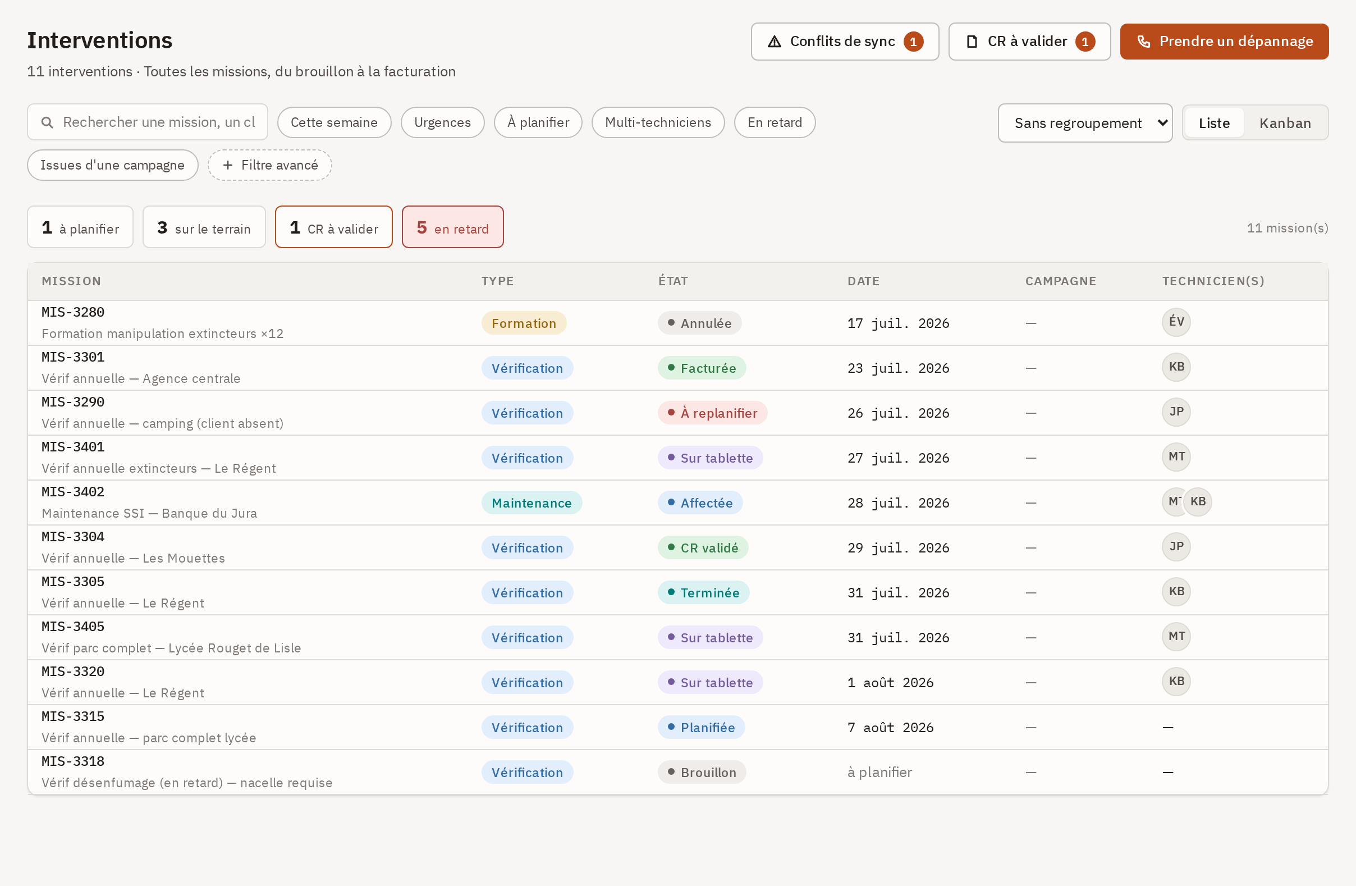Screen dimensions: 1356x886
Task: Click the warning triangle icon in Conflits de sync
Action: click(775, 42)
